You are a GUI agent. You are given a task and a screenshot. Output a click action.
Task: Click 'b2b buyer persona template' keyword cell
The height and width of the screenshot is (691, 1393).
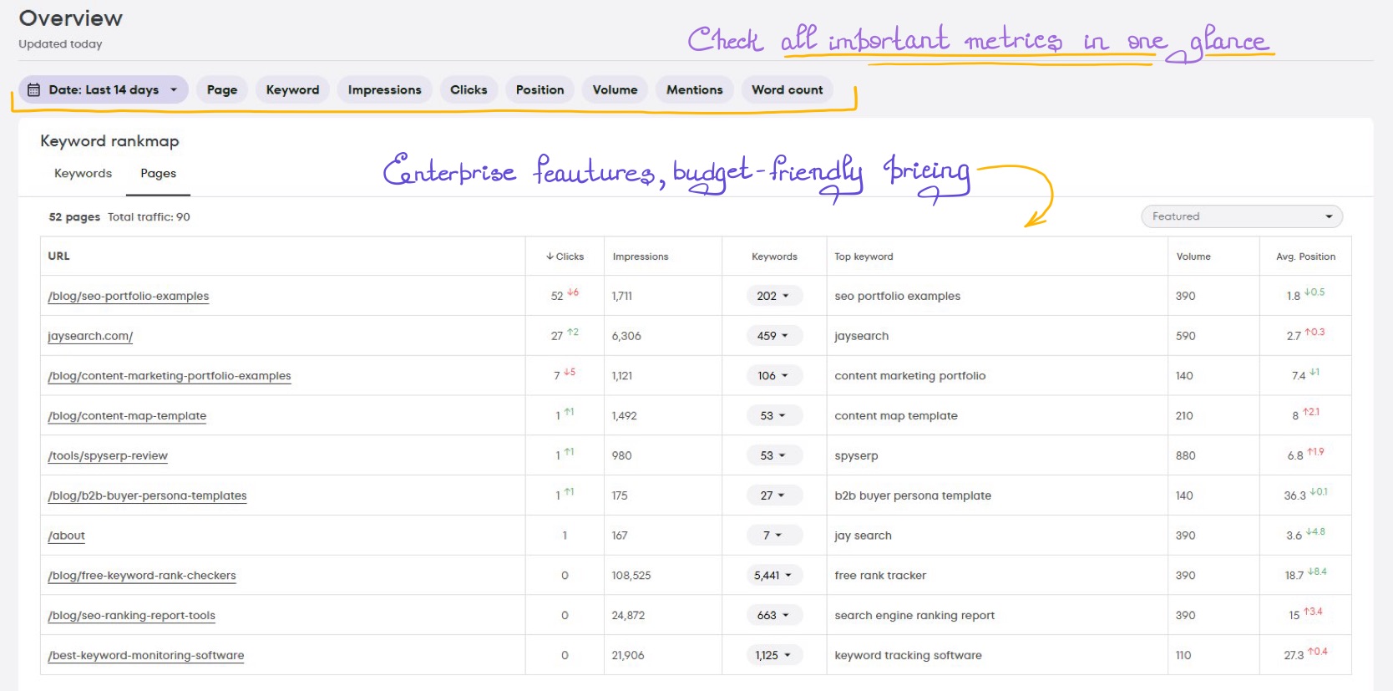(x=913, y=495)
